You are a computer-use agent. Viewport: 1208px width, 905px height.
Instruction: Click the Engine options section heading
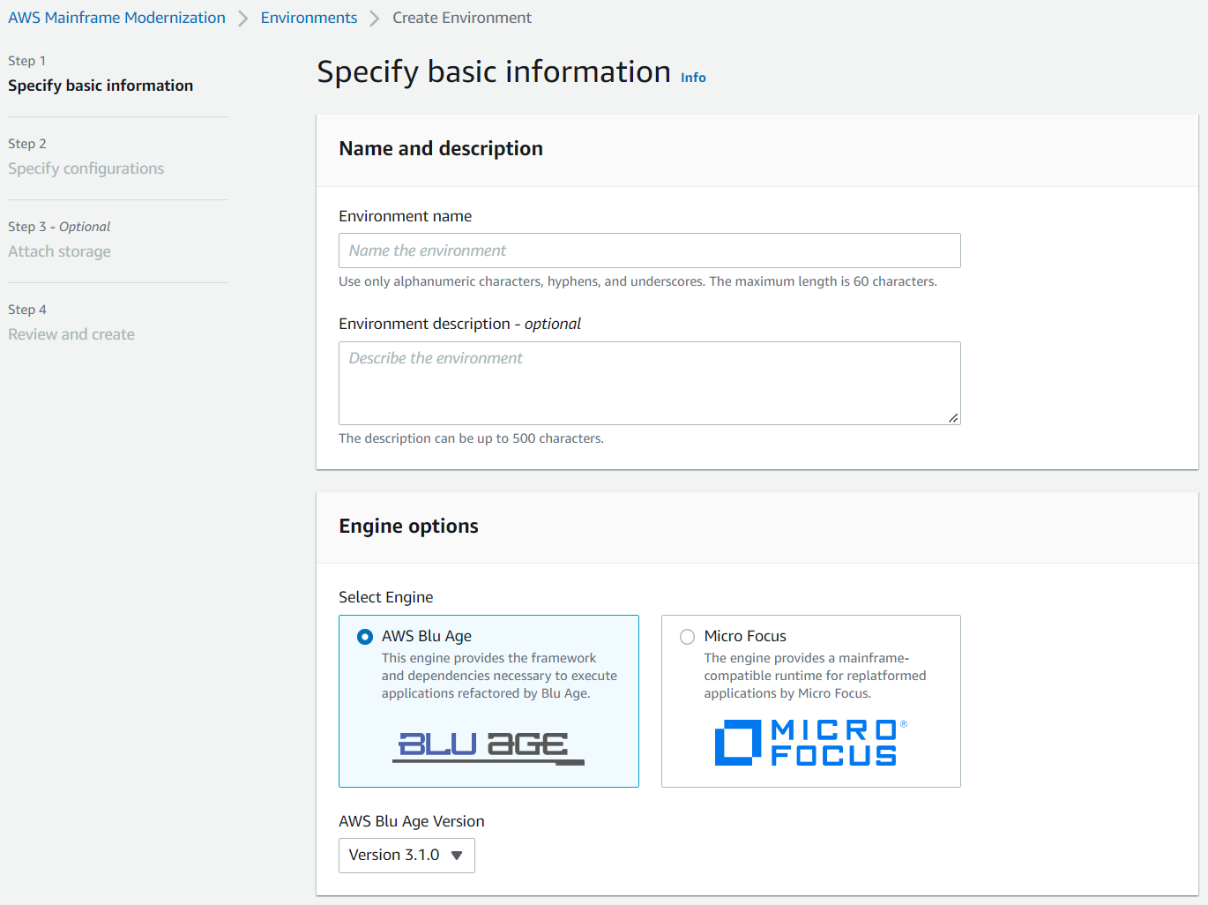pos(408,527)
